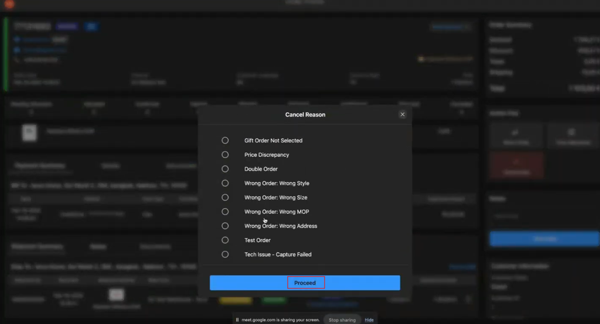Pick Wrong Order: Wrong Address reason

click(225, 226)
